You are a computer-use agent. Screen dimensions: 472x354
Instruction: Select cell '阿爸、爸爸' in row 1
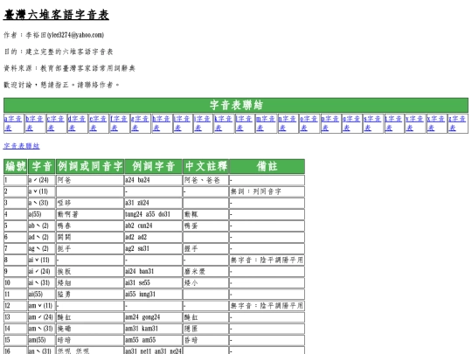pyautogui.click(x=206, y=180)
